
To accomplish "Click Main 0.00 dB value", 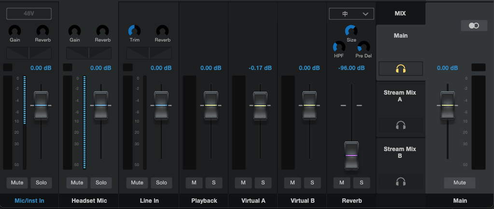I will pos(447,68).
